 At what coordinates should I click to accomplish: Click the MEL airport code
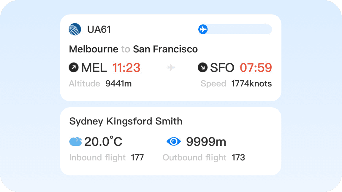point(94,68)
